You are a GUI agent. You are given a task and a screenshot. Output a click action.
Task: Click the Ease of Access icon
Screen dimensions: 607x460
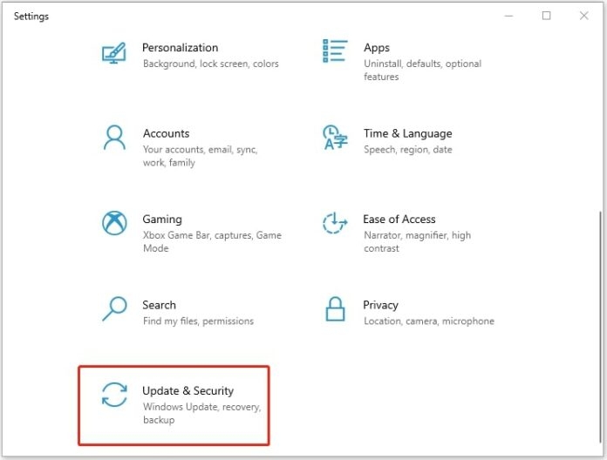[335, 223]
